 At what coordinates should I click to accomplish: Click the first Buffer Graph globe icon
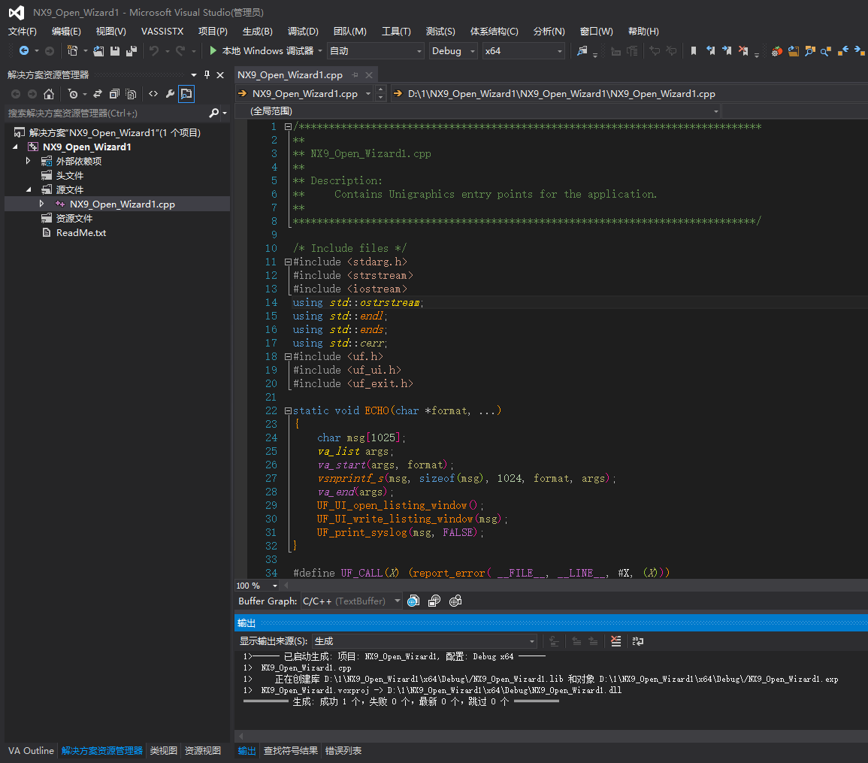point(413,601)
